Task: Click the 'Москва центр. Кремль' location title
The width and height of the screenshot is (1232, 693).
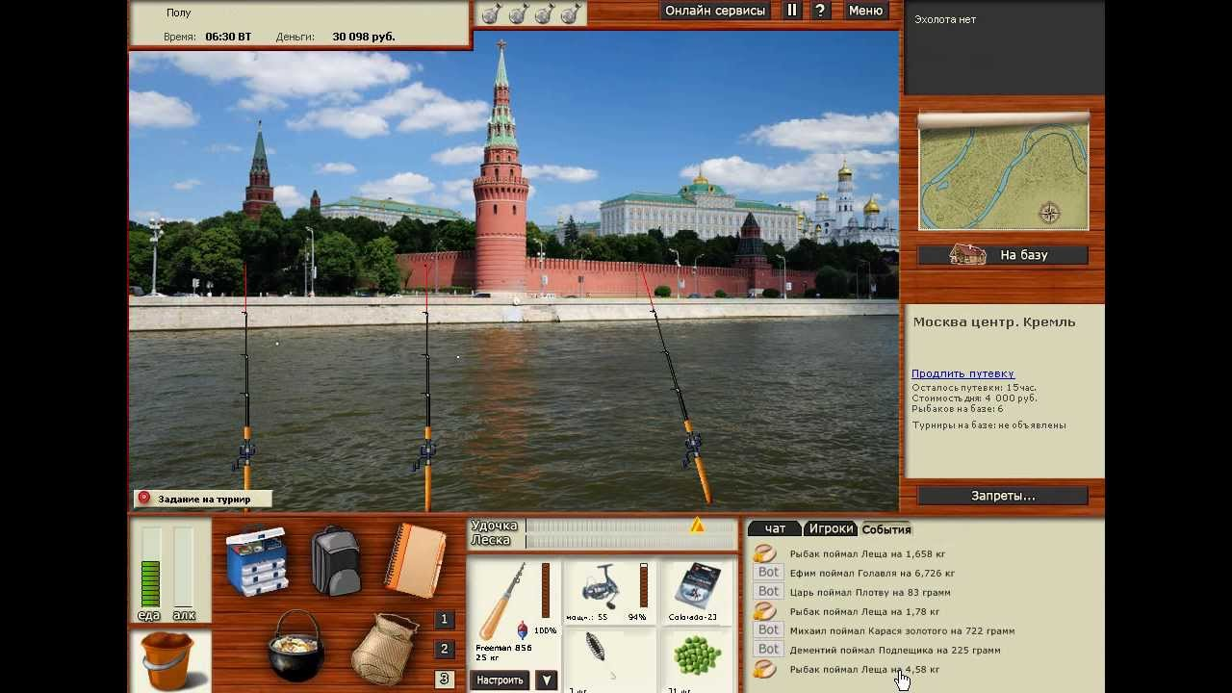Action: (x=994, y=322)
